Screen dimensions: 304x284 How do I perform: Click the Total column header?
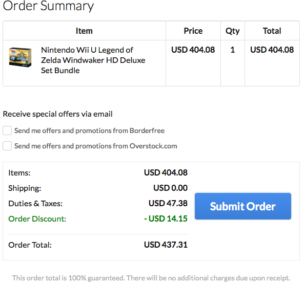pyautogui.click(x=272, y=31)
